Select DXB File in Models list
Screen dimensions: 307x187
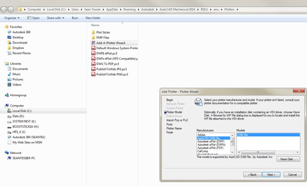coord(268,135)
